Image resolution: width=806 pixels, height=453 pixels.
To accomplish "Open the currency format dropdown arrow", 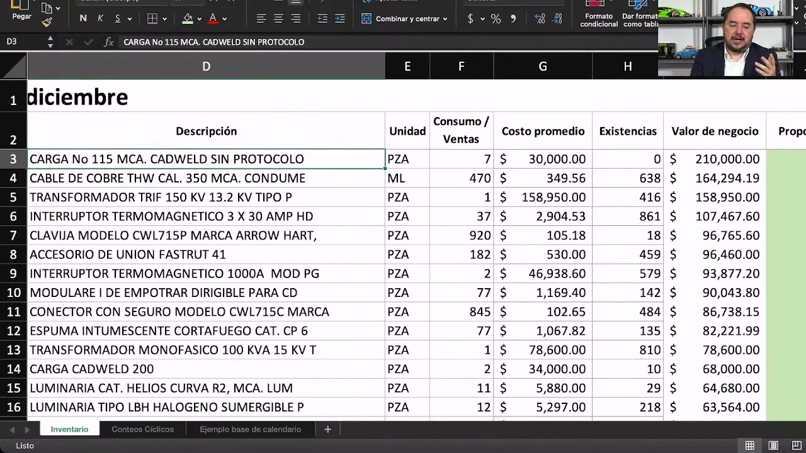I will point(483,19).
